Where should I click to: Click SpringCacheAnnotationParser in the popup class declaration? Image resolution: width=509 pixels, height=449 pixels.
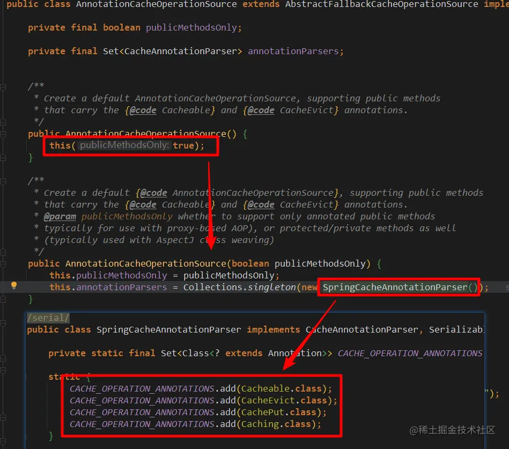(x=169, y=329)
